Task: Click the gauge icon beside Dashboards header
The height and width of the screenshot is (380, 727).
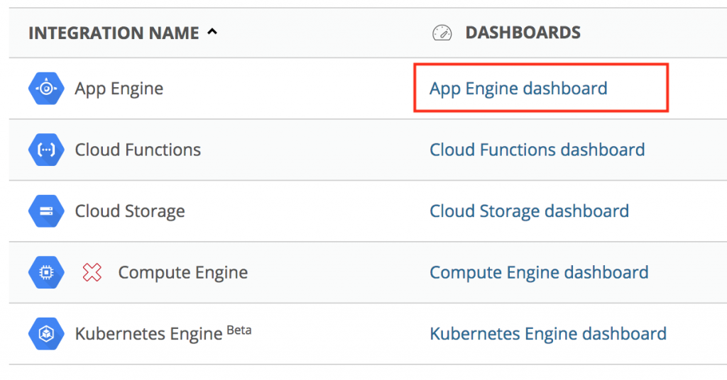Action: point(442,33)
